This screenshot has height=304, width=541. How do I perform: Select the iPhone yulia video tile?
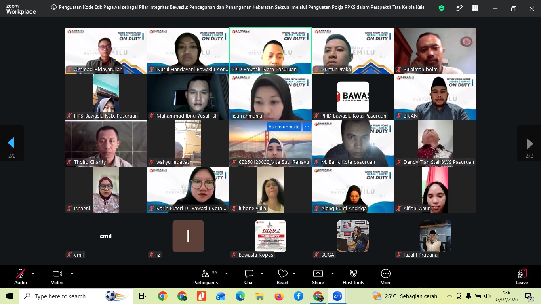click(270, 190)
